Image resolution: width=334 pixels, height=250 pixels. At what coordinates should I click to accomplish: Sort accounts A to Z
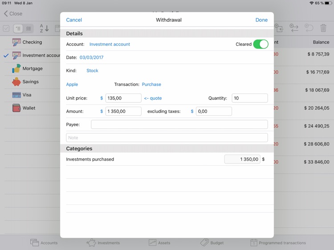click(x=44, y=28)
